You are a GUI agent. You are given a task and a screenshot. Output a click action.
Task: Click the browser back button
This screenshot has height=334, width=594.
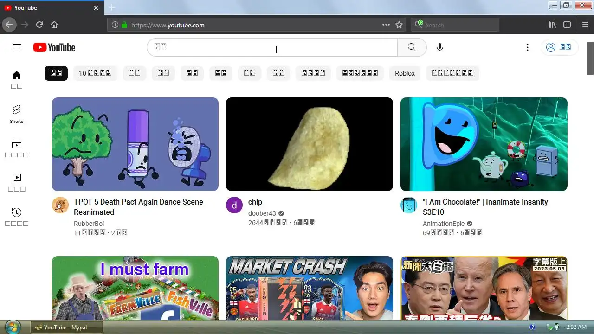pyautogui.click(x=9, y=25)
